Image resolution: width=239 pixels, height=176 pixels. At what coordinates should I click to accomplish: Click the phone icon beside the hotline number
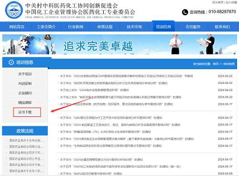185,12
